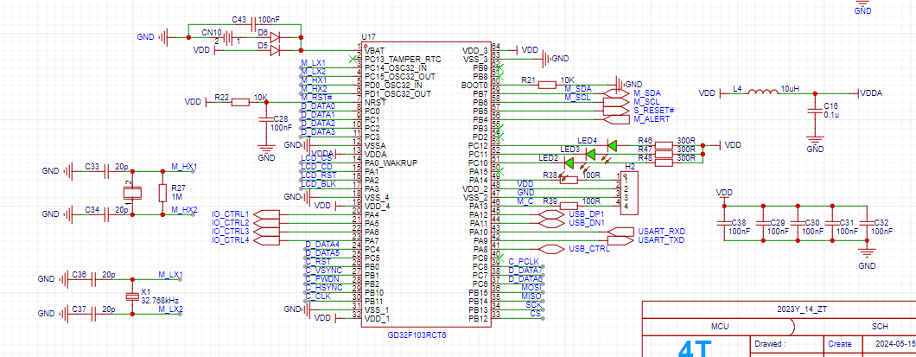Select the C38 decoupling capacitor symbol
Screen dimensions: 916x357
725,223
